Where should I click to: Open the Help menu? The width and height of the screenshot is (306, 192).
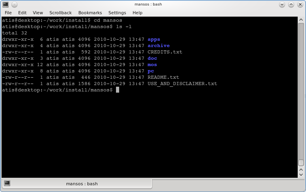(137, 13)
